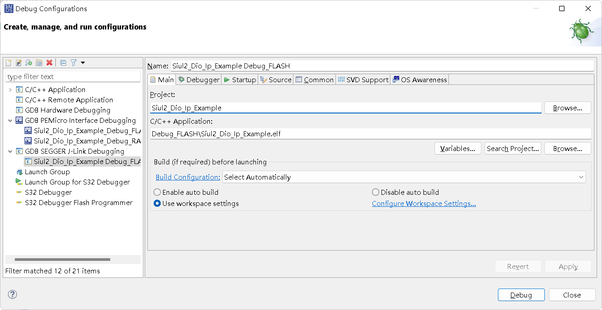Viewport: 602px width, 310px height.
Task: Duplicate the selected launch configuration
Action: pyautogui.click(x=39, y=63)
